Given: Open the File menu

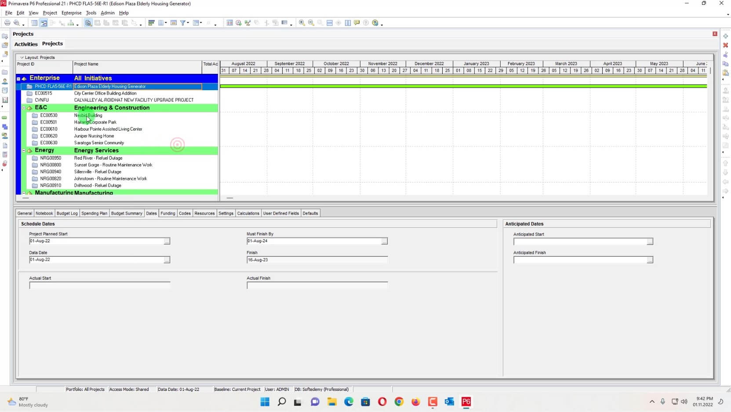Looking at the screenshot, I should pyautogui.click(x=9, y=13).
